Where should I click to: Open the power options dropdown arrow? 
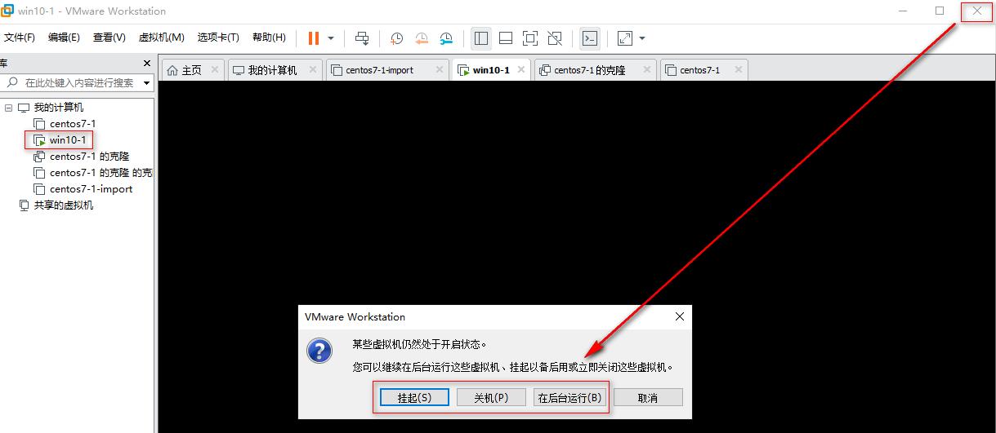331,38
